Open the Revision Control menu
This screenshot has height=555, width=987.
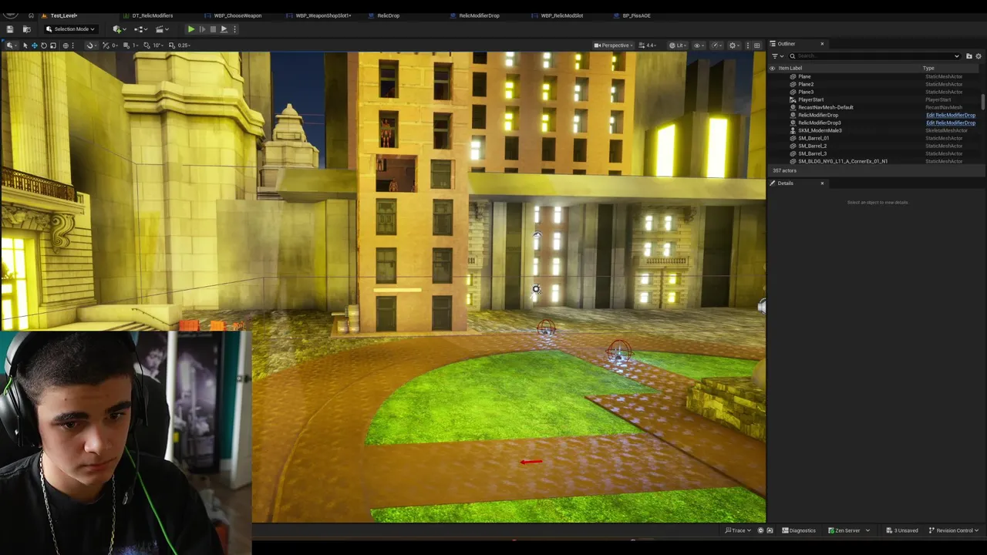[x=953, y=530]
